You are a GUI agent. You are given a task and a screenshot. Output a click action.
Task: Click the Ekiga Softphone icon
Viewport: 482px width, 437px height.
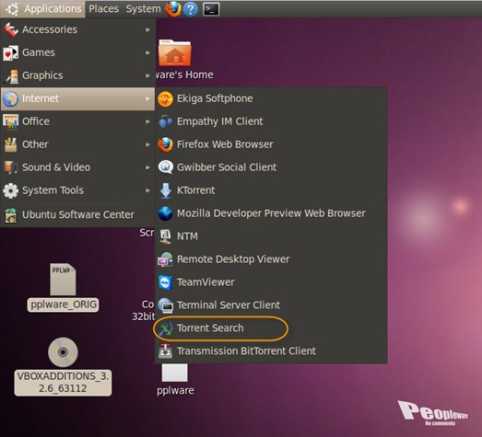click(x=165, y=98)
